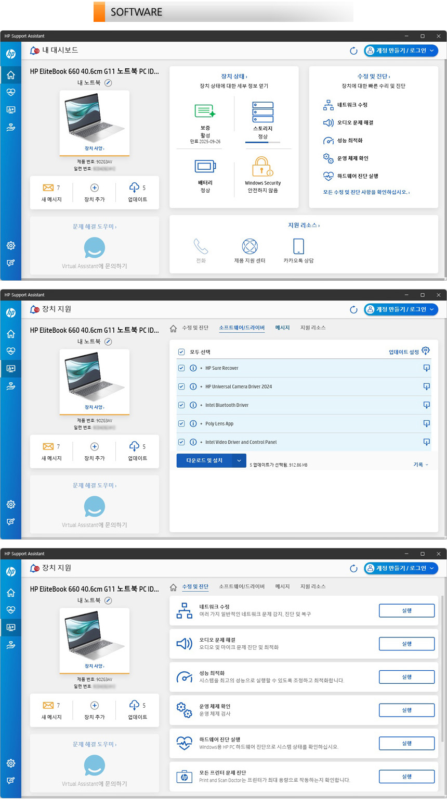This screenshot has width=447, height=801.
Task: Switch to 수정 및 진단 tab above the driver list
Action: pyautogui.click(x=195, y=328)
